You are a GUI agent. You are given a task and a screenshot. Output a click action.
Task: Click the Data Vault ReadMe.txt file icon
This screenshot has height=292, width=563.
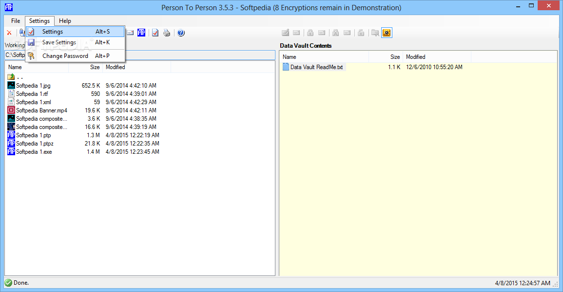(x=286, y=67)
